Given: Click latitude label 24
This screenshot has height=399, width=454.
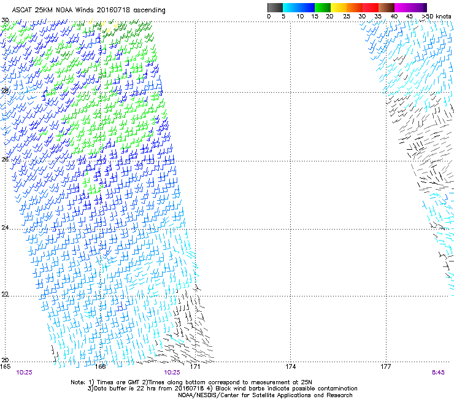Looking at the screenshot, I should coord(5,228).
